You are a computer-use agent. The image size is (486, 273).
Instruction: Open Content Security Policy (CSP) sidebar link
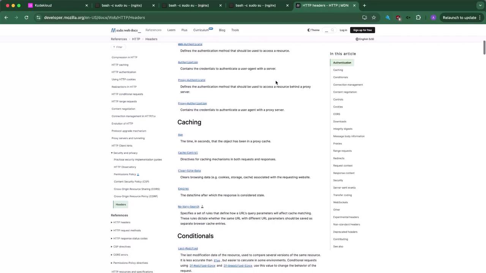[x=131, y=182]
